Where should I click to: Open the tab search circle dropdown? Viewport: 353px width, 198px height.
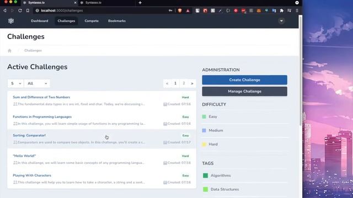[297, 3]
